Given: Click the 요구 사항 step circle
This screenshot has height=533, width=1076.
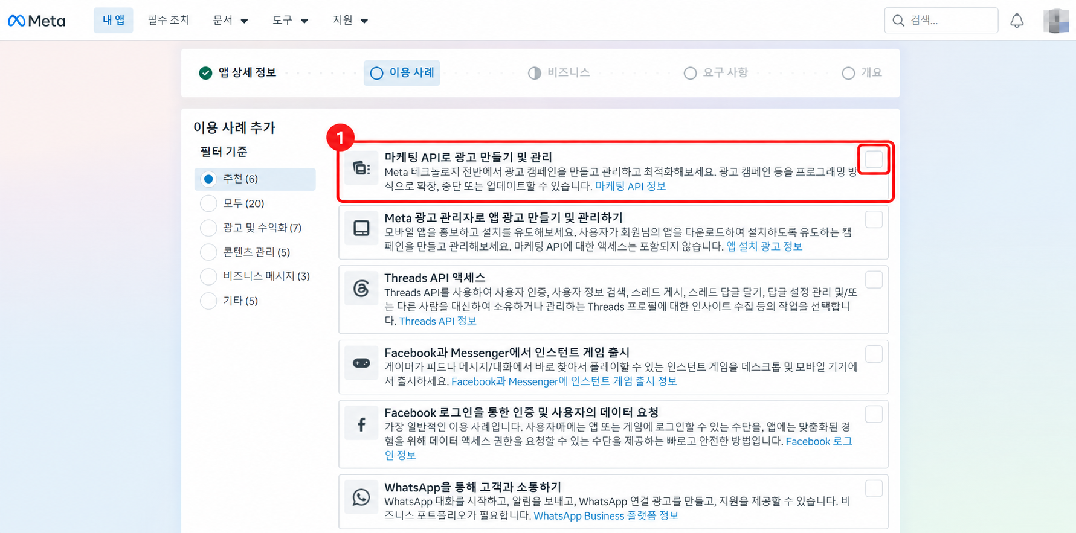Looking at the screenshot, I should (690, 73).
